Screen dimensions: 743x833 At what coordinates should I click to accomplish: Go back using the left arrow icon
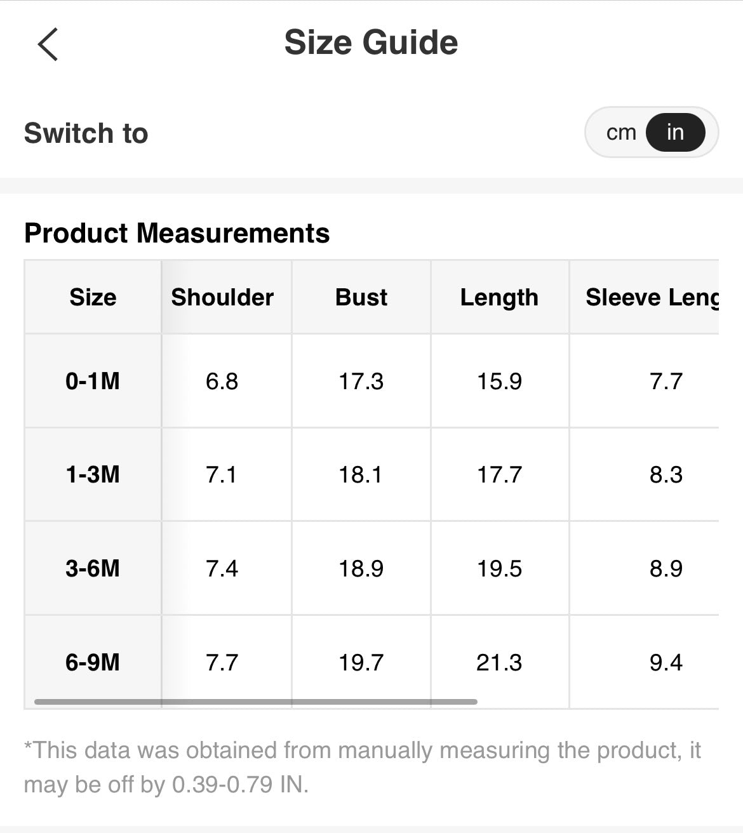(x=48, y=44)
